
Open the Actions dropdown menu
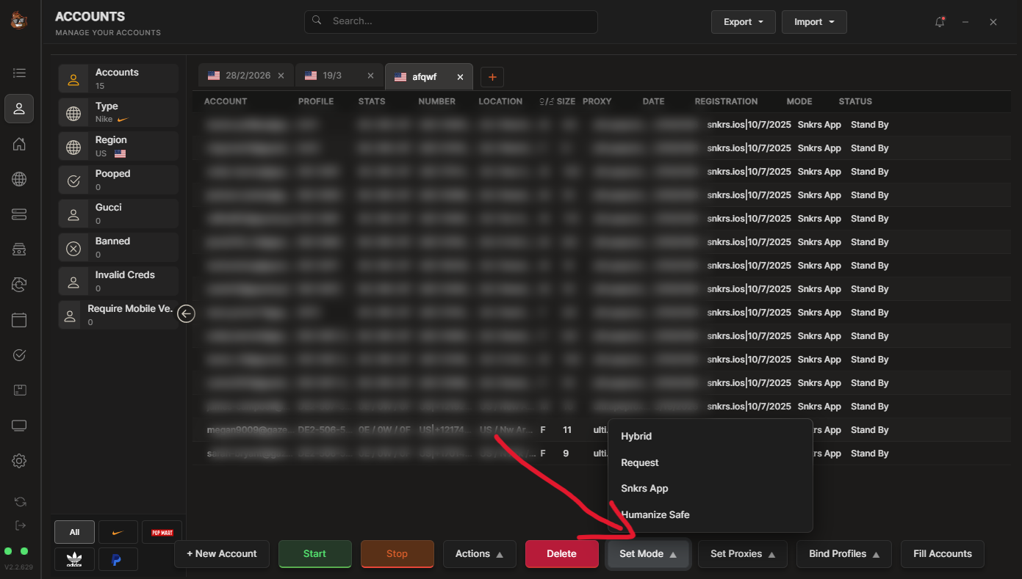[x=479, y=554]
